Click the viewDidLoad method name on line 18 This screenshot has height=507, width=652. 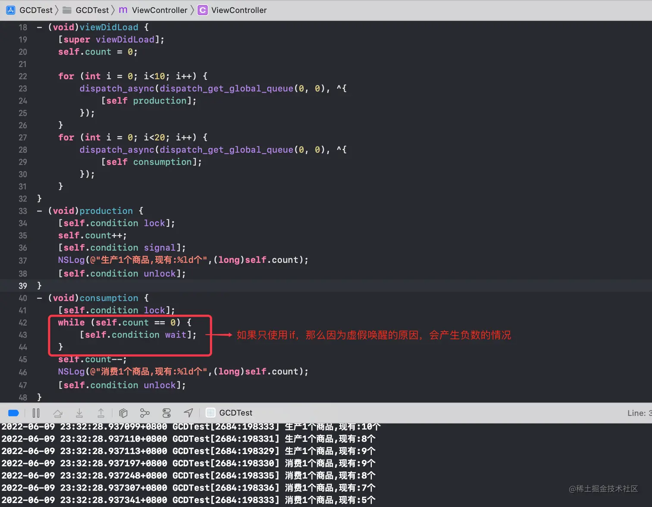(x=109, y=27)
